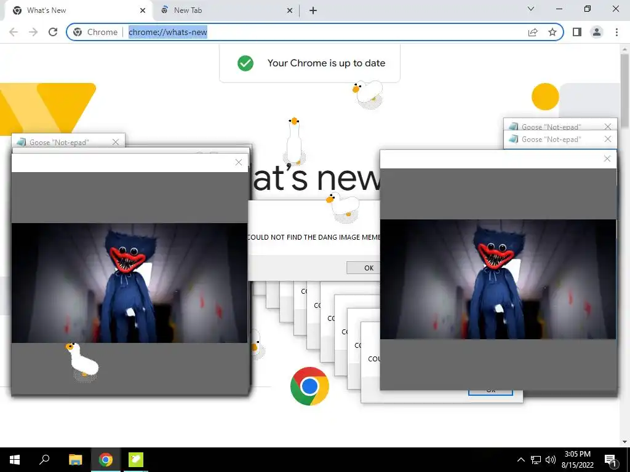This screenshot has width=630, height=472.
Task: Click the page vertical scrollbar thumb
Action: click(x=624, y=91)
